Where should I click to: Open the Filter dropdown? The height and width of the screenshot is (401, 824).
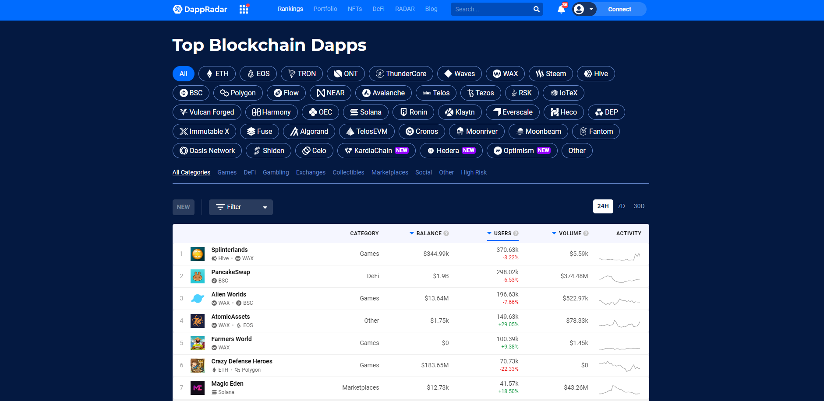pos(240,207)
